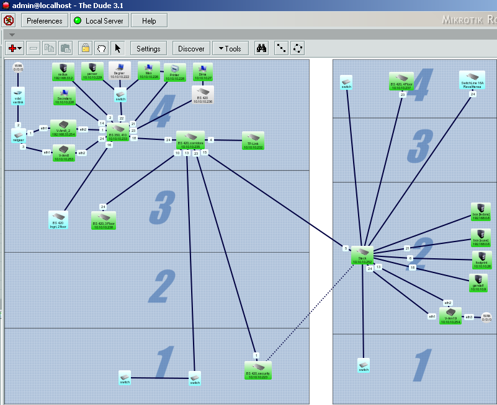This screenshot has height=405, width=497.
Task: Click the red plus Add item icon
Action: click(x=12, y=48)
